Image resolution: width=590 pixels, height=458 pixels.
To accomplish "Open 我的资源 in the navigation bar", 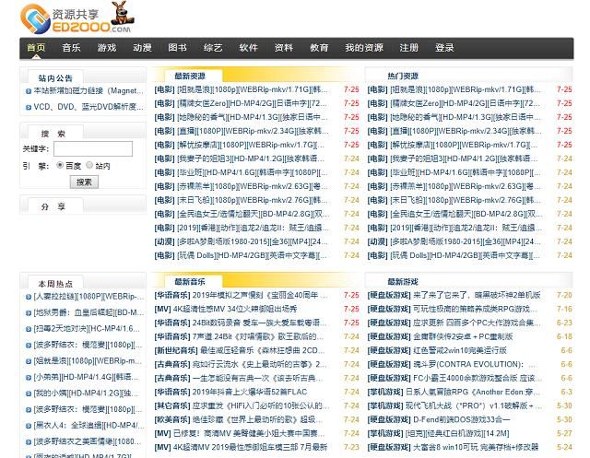I will [x=364, y=48].
